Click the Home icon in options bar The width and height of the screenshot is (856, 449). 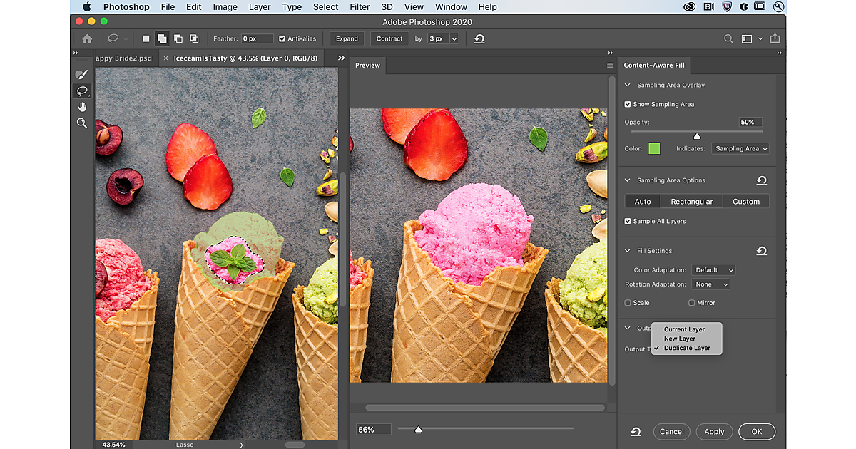coord(87,38)
